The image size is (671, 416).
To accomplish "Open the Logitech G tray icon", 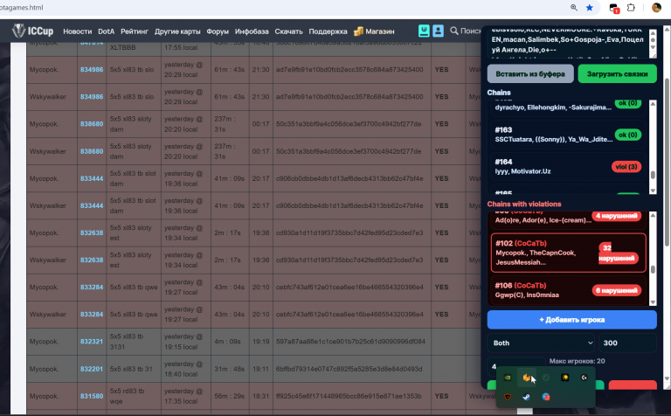I will pyautogui.click(x=585, y=378).
